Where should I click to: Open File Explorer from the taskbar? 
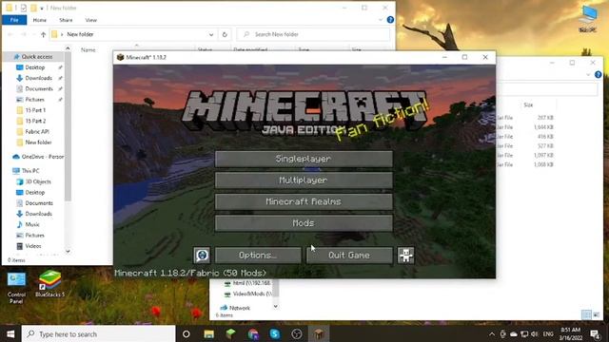[x=208, y=333]
